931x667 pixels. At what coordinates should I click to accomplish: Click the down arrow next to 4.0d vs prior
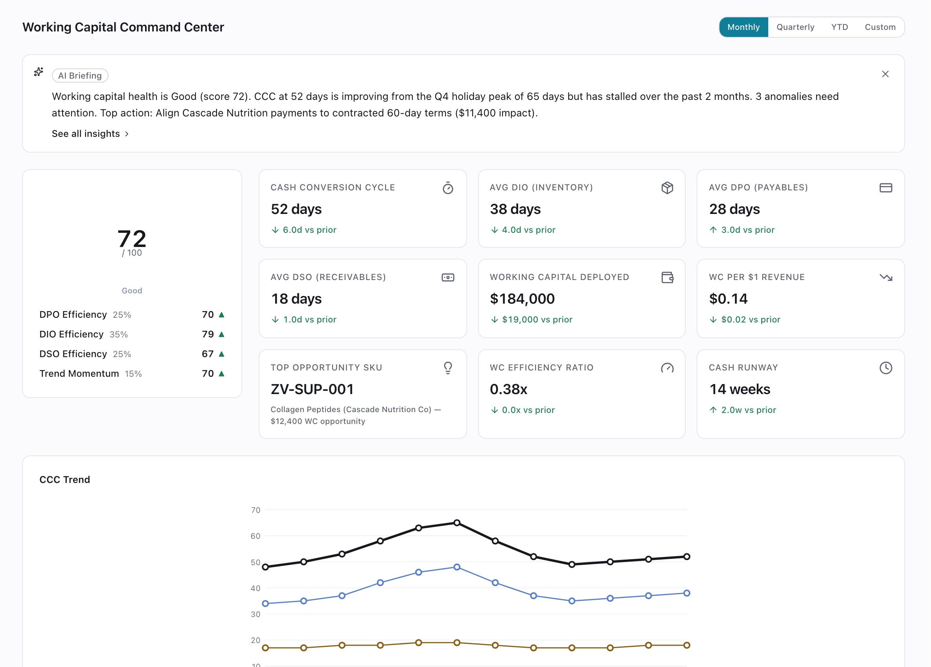(494, 230)
